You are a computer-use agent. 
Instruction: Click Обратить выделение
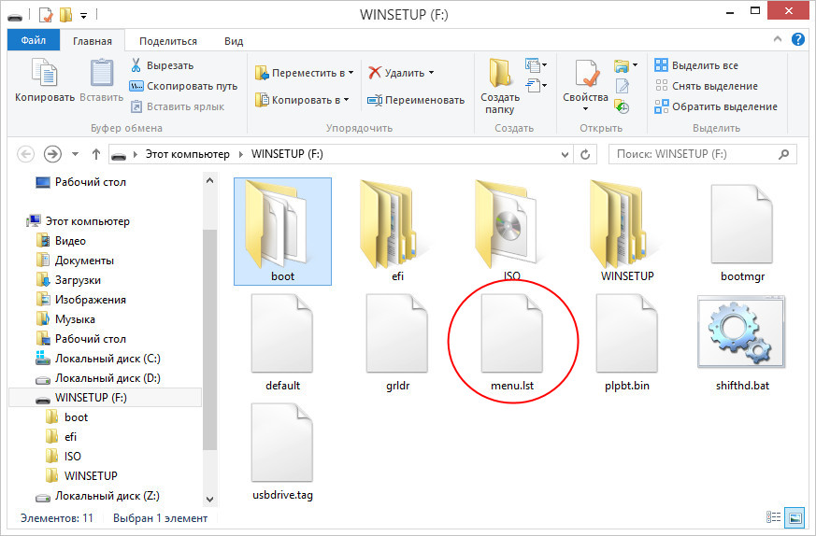716,106
